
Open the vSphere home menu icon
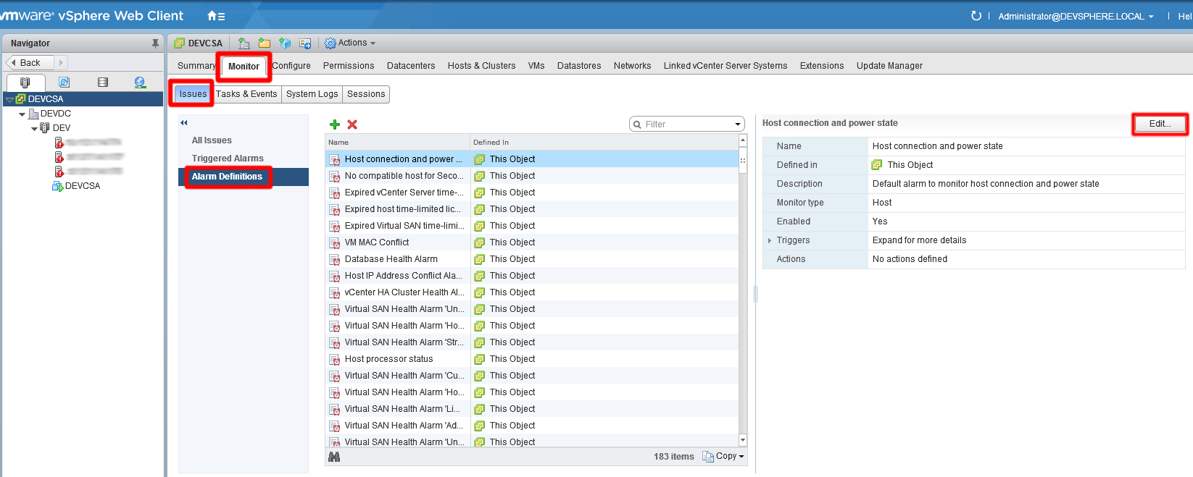215,15
